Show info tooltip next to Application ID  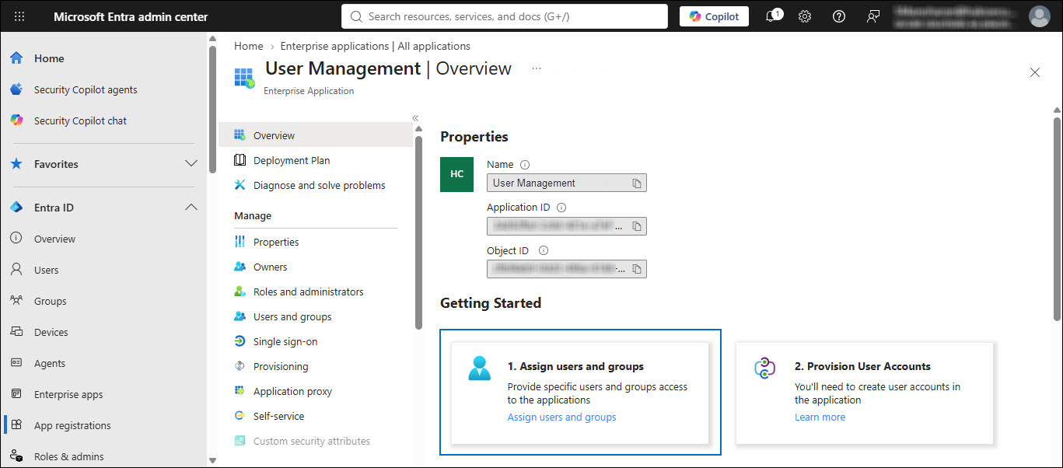561,208
